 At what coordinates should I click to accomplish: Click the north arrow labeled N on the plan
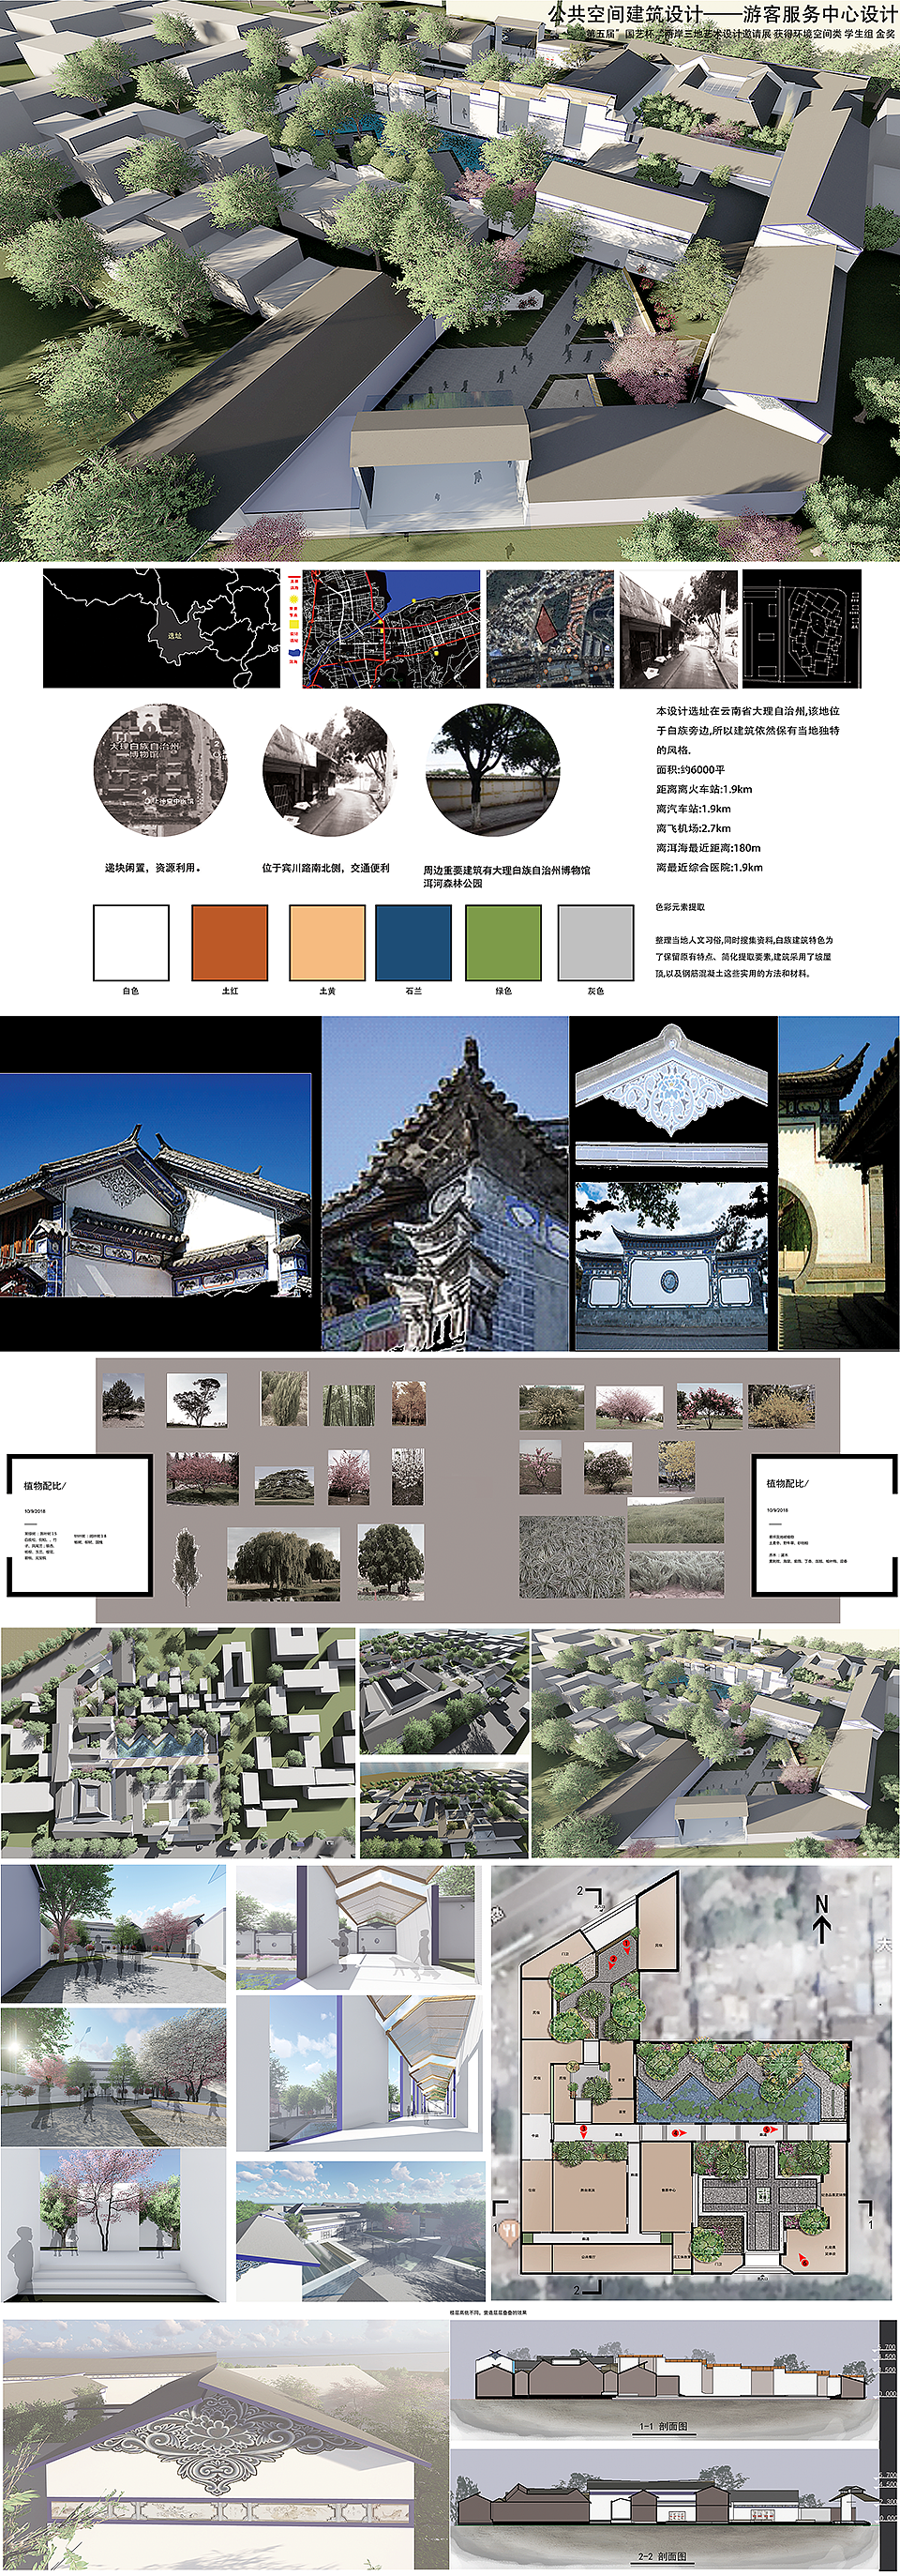(822, 1917)
